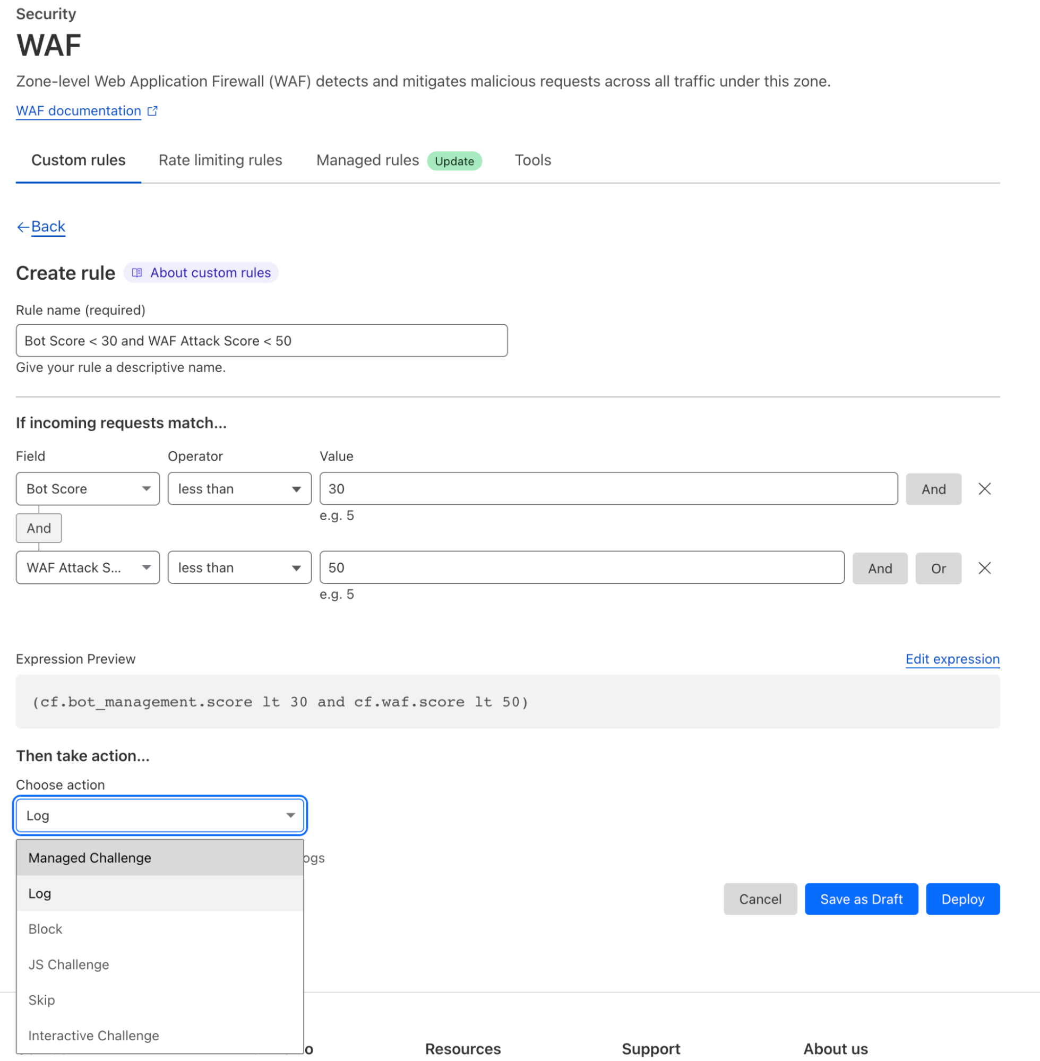Expand the Choose action dropdown

coord(159,815)
